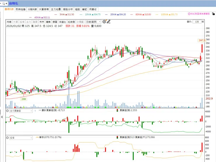Open the 個股分析 tab
Image resolution: width=216 pixels, height=162 pixels.
(68, 9)
